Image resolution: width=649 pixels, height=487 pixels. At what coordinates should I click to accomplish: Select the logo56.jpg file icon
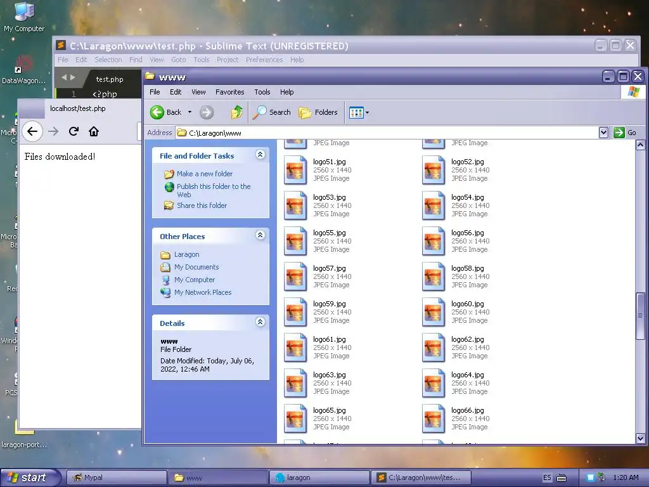click(x=434, y=241)
